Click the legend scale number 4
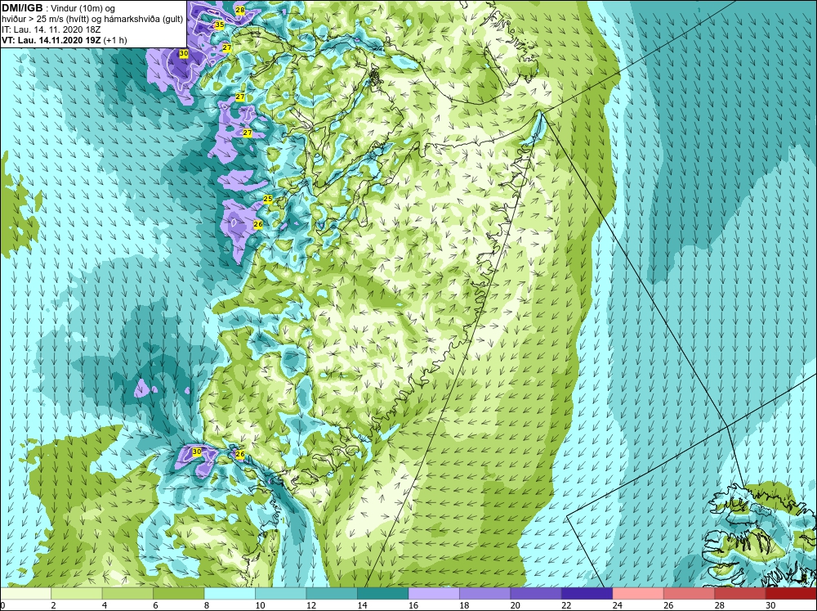Image resolution: width=817 pixels, height=611 pixels. 105,604
